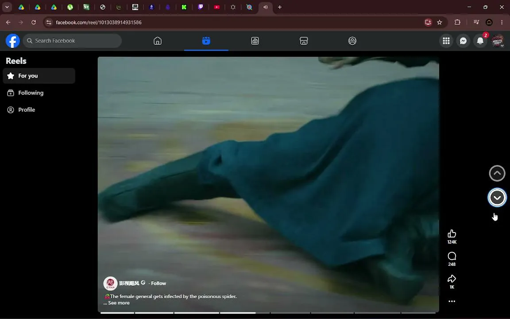
Task: Click the 1K shares count
Action: pos(452,287)
